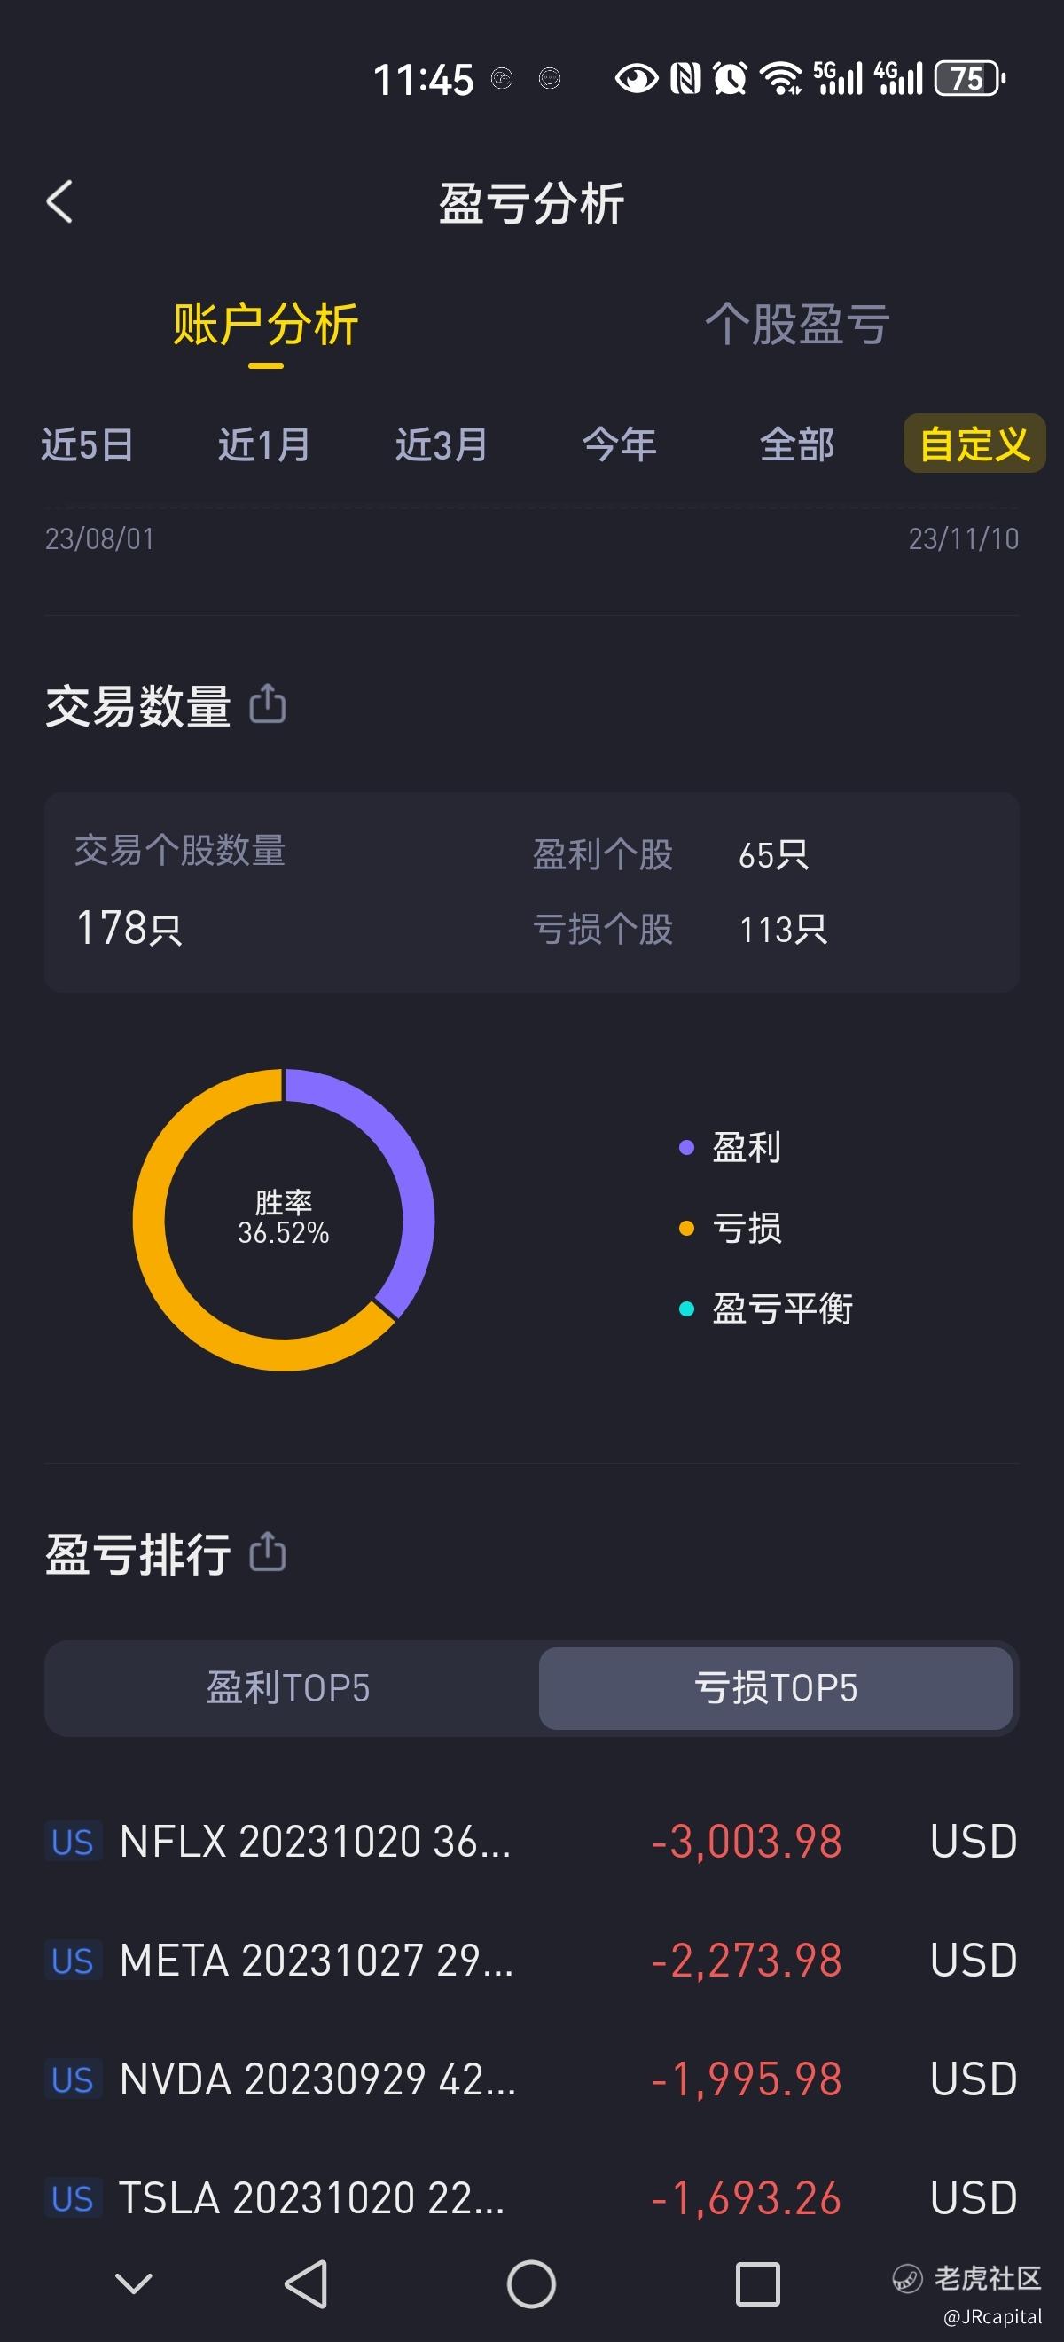
Task: Choose 近5日 time range
Action: click(87, 444)
